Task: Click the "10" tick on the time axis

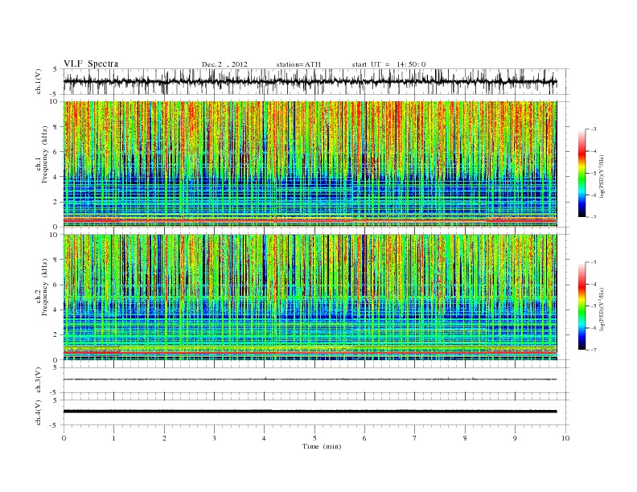Action: click(x=565, y=438)
